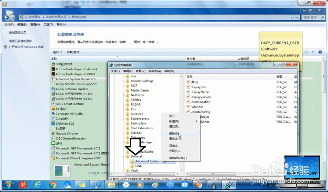This screenshot has height=192, width=328.
Task: Click the DisplayVersion value entry
Action: pos(200,97)
